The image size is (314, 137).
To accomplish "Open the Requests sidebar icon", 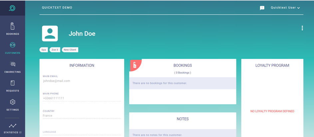I will point(12,83).
